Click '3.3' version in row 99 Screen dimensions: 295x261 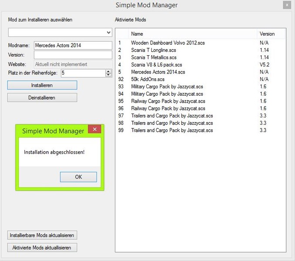tap(263, 130)
